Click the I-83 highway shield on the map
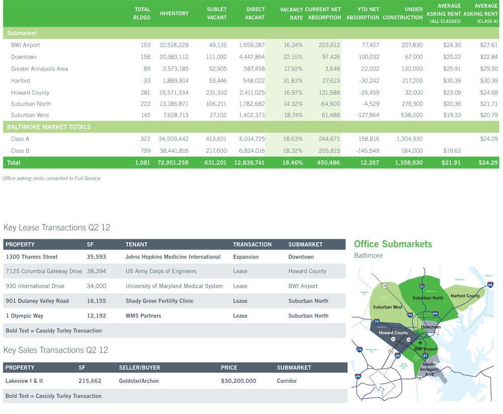 (422, 286)
